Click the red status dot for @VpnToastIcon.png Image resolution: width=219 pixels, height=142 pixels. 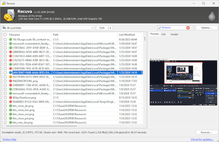10,98
